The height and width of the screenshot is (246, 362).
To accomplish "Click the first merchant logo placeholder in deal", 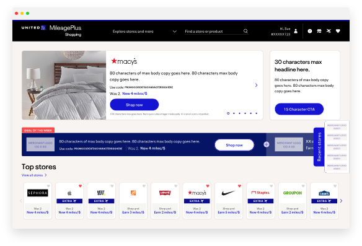I will (x=40, y=144).
